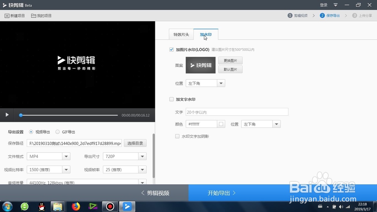Open QQ penguin taskbar icon

[41, 206]
